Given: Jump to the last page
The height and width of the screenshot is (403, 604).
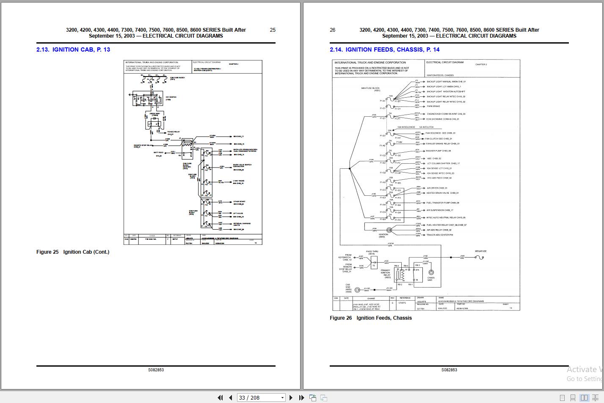Looking at the screenshot, I should (x=301, y=398).
